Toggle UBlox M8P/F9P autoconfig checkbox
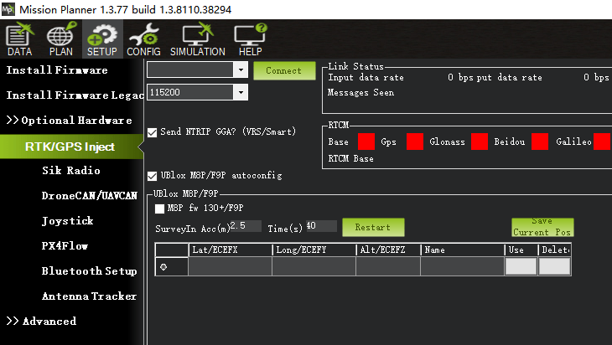This screenshot has height=345, width=612. point(153,176)
